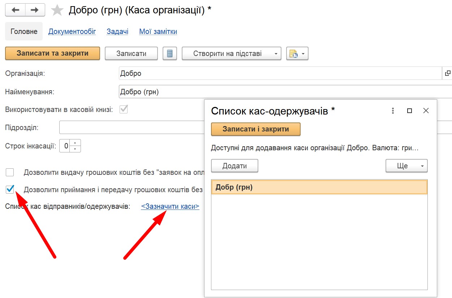The width and height of the screenshot is (452, 298).
Task: Open the movements report list icon
Action: click(x=170, y=54)
